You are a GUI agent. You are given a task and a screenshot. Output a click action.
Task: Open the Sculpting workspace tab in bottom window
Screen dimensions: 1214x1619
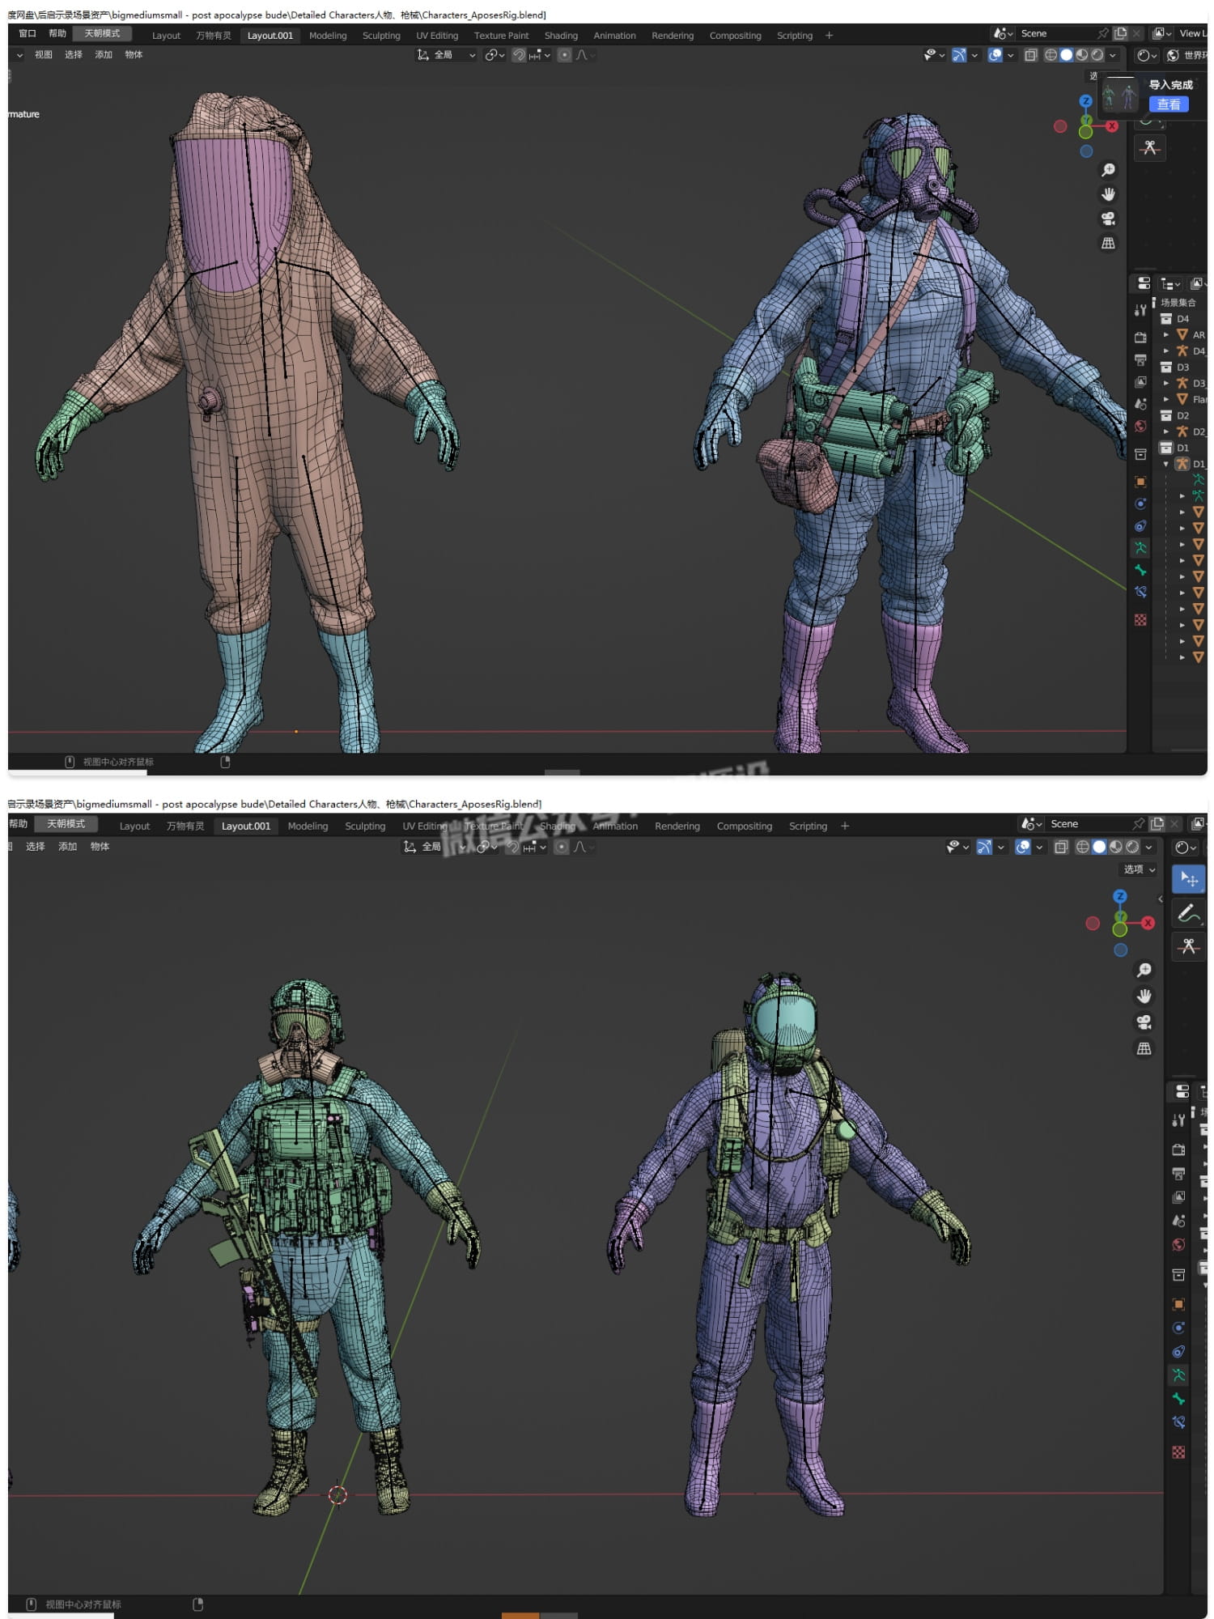point(365,826)
